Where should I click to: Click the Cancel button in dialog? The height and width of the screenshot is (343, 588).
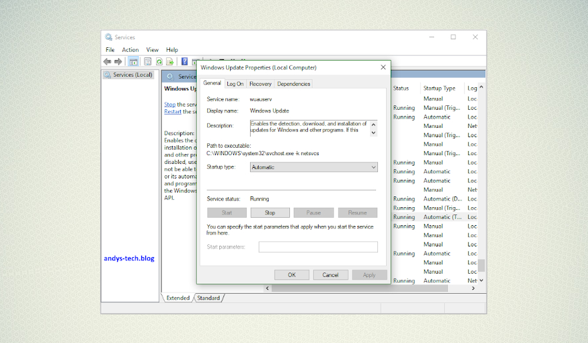tap(330, 274)
